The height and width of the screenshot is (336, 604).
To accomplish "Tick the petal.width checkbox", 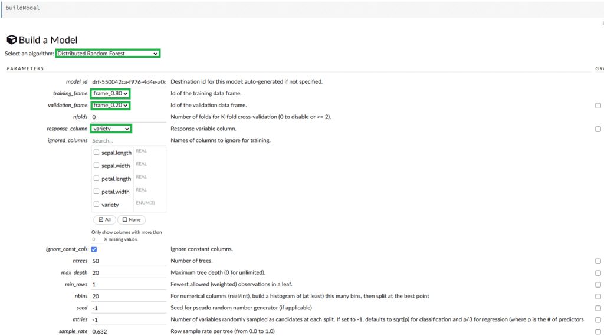I will [x=97, y=192].
